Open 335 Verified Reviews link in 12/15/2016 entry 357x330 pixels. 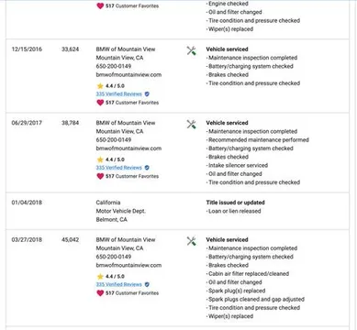[x=119, y=94]
